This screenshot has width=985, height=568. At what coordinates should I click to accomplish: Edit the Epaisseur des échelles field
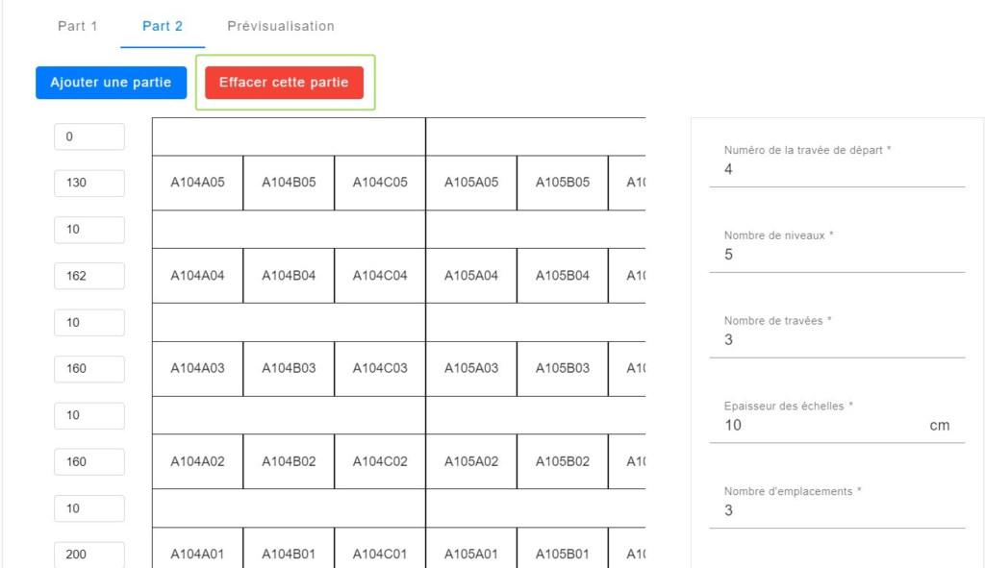tap(837, 426)
